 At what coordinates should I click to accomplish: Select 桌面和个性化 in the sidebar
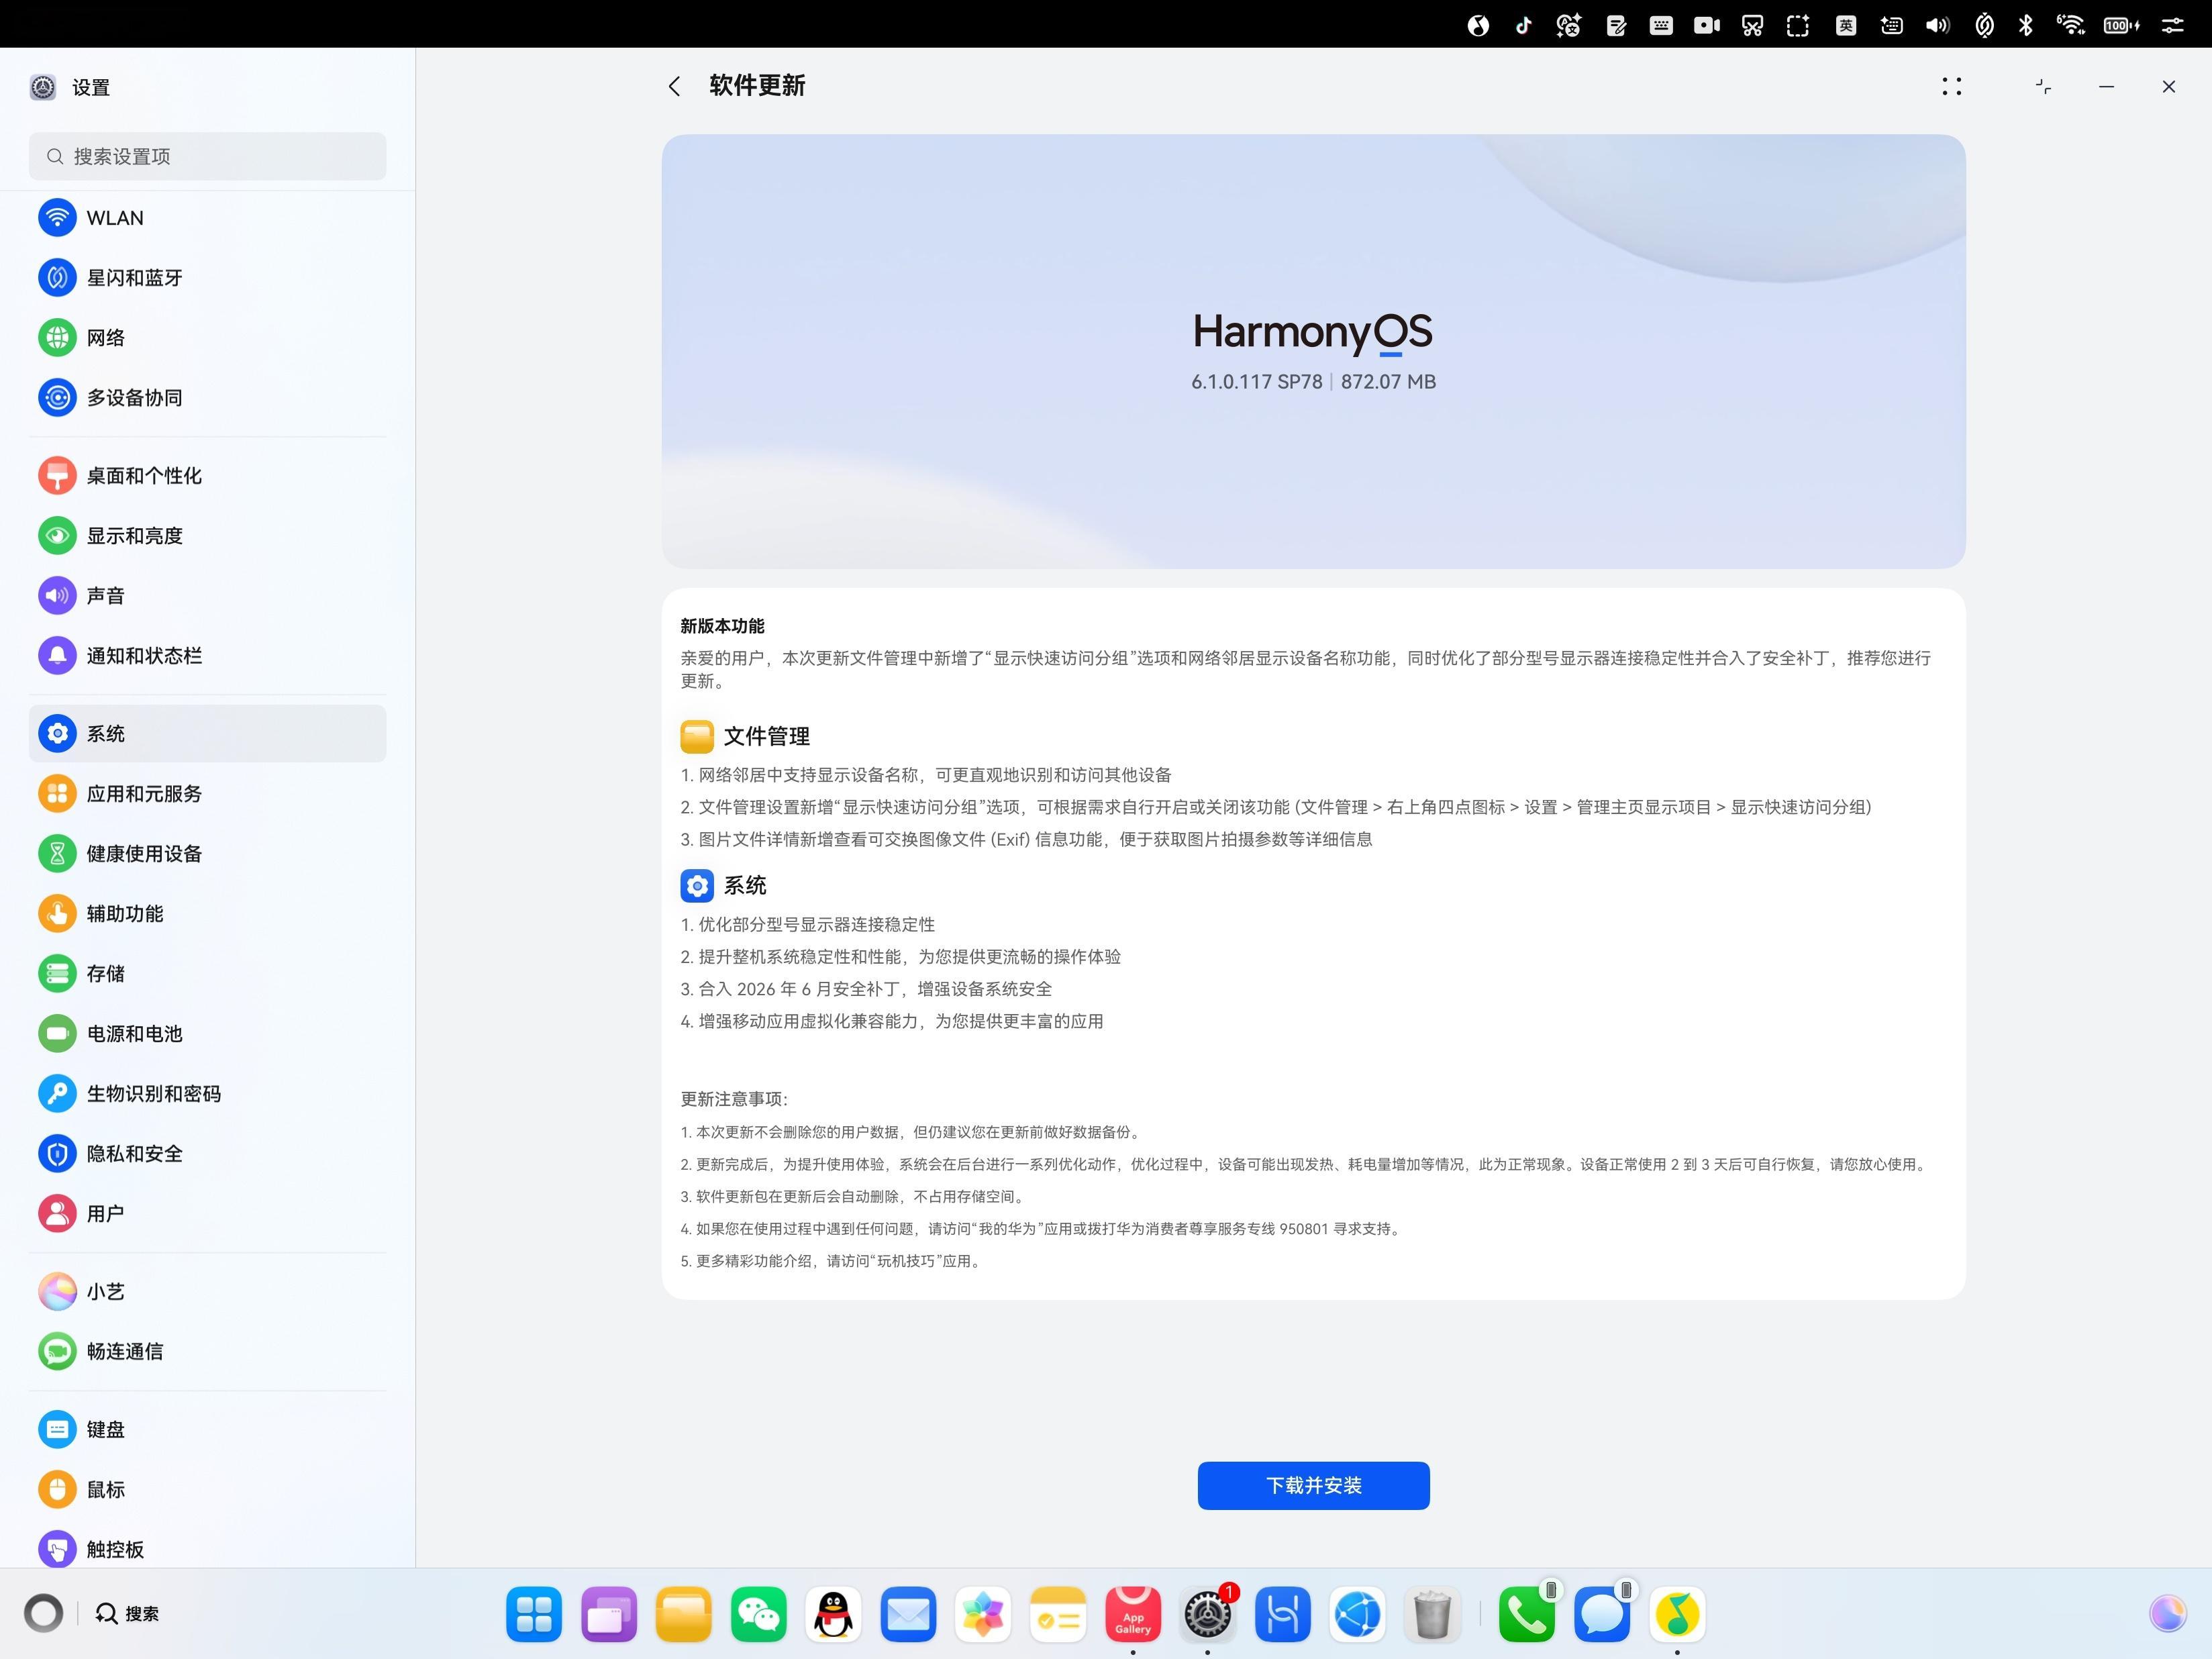(x=207, y=476)
